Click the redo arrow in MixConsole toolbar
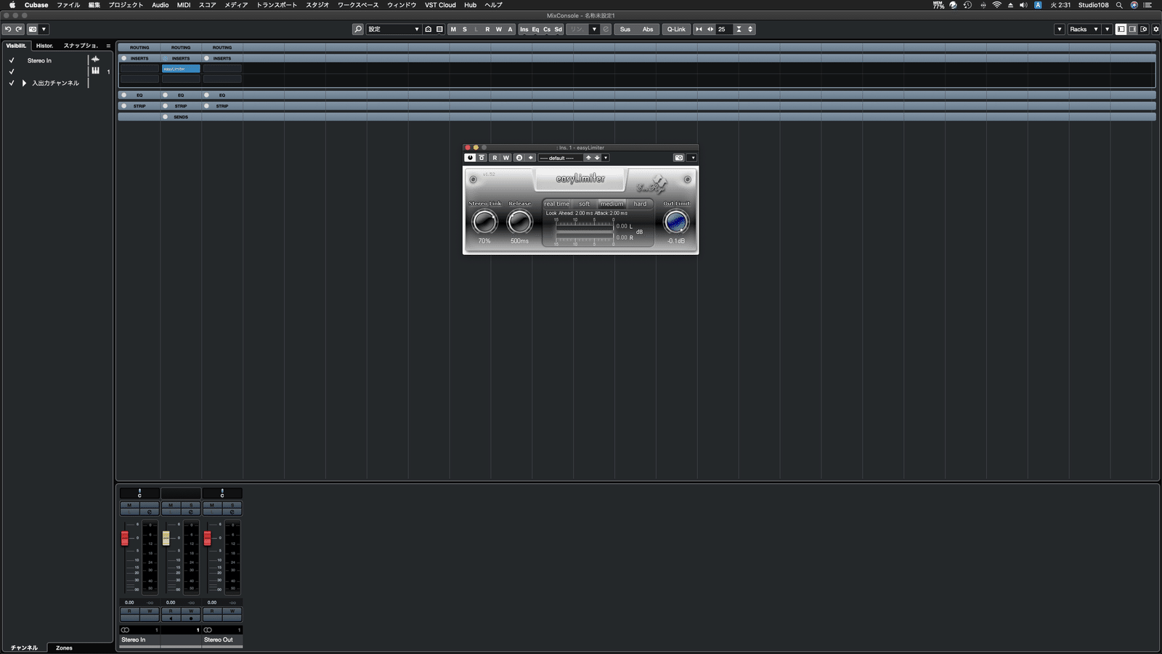This screenshot has height=654, width=1162. pos(19,29)
